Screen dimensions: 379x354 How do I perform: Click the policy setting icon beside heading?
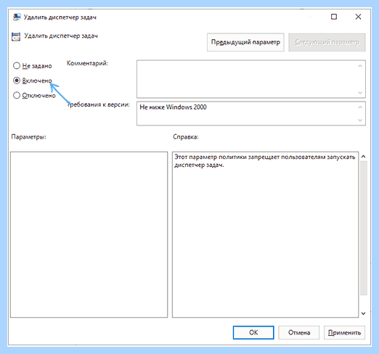pos(16,36)
